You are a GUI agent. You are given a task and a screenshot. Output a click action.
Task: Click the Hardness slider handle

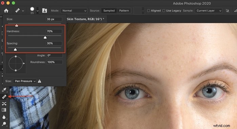pos(45,37)
